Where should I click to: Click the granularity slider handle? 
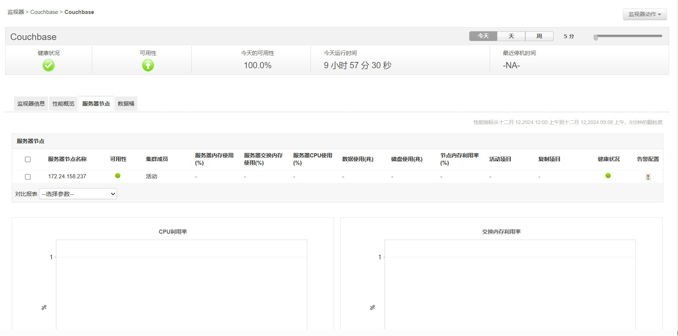tap(596, 37)
